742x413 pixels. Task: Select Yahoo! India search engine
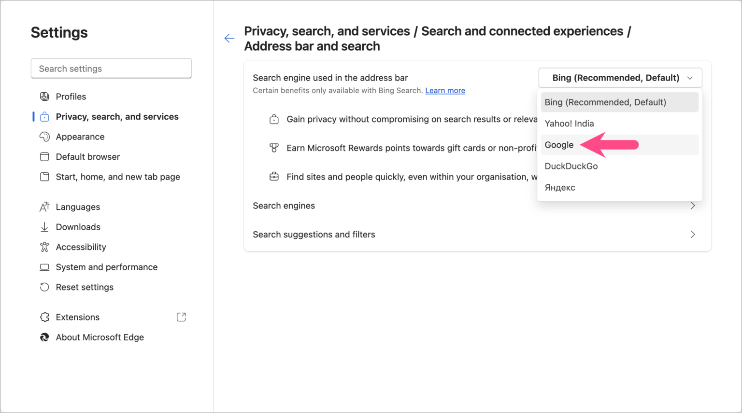pos(569,124)
